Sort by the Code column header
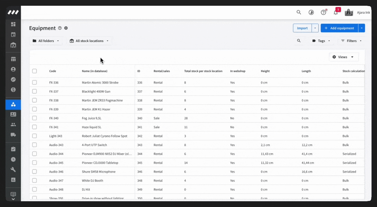This screenshot has width=377, height=207. (52, 71)
